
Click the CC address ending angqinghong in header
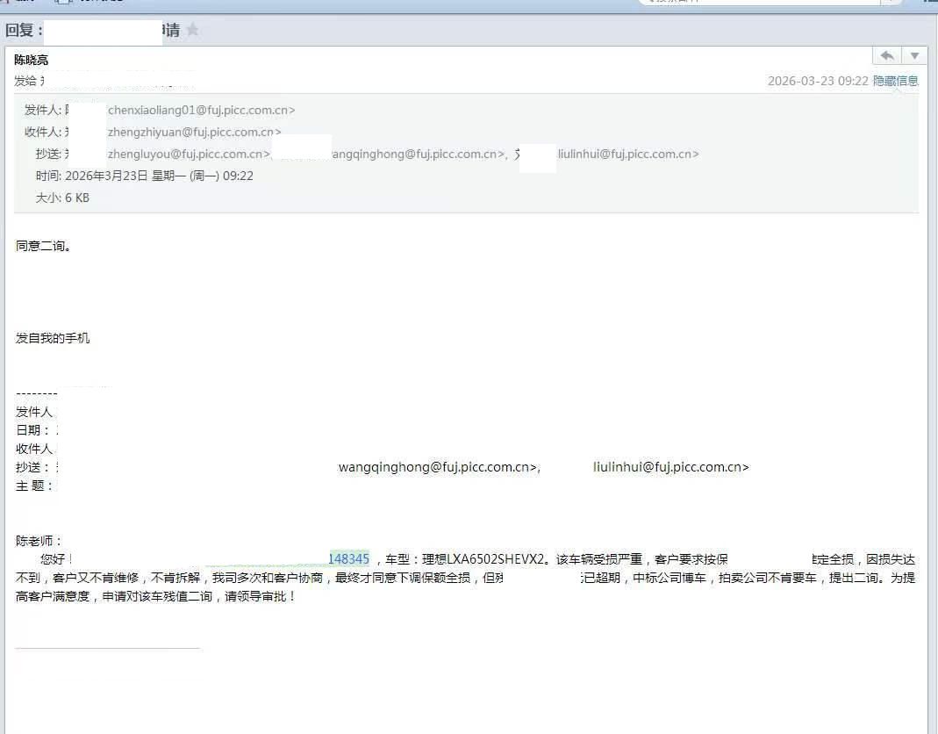click(418, 155)
